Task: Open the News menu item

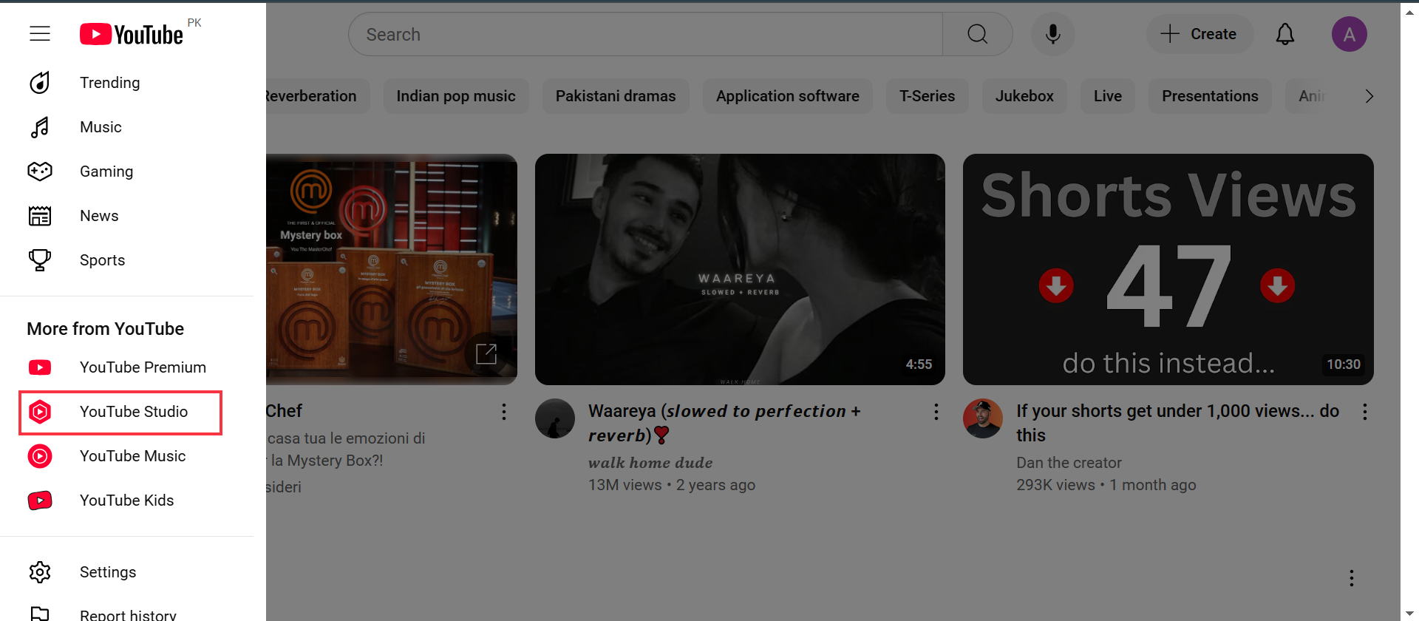Action: 127,216
